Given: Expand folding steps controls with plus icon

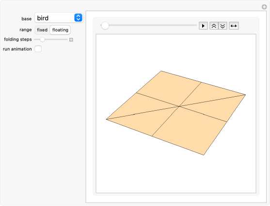Looking at the screenshot, I should tap(71, 40).
